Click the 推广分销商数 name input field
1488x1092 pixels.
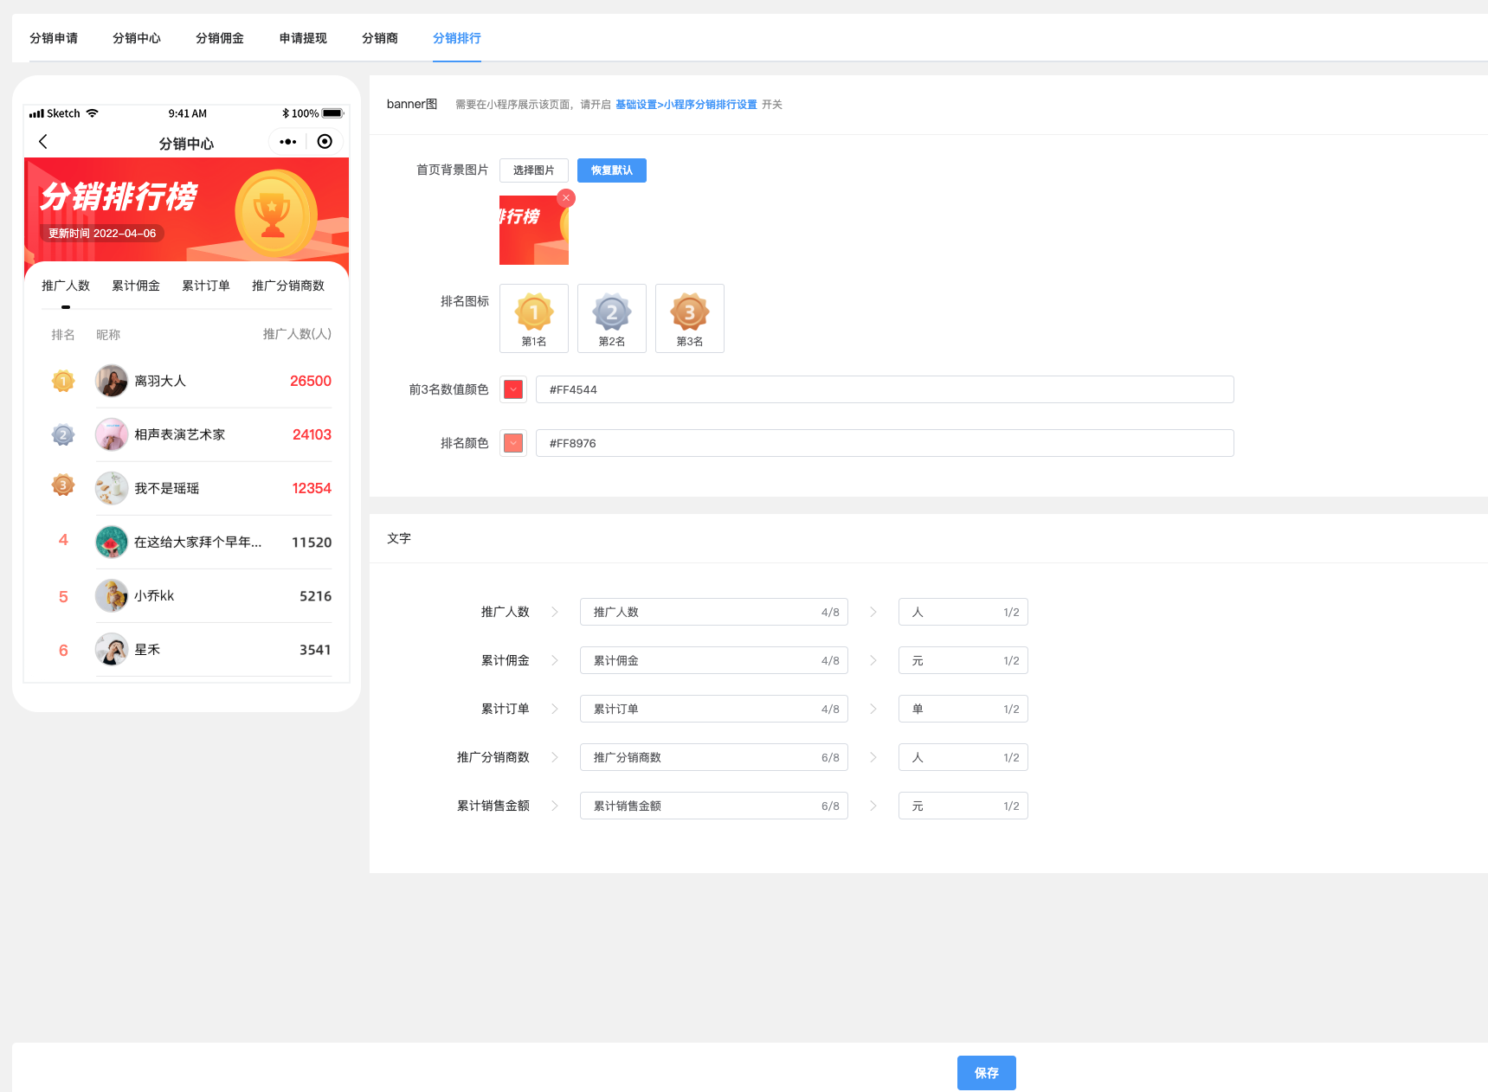point(714,757)
